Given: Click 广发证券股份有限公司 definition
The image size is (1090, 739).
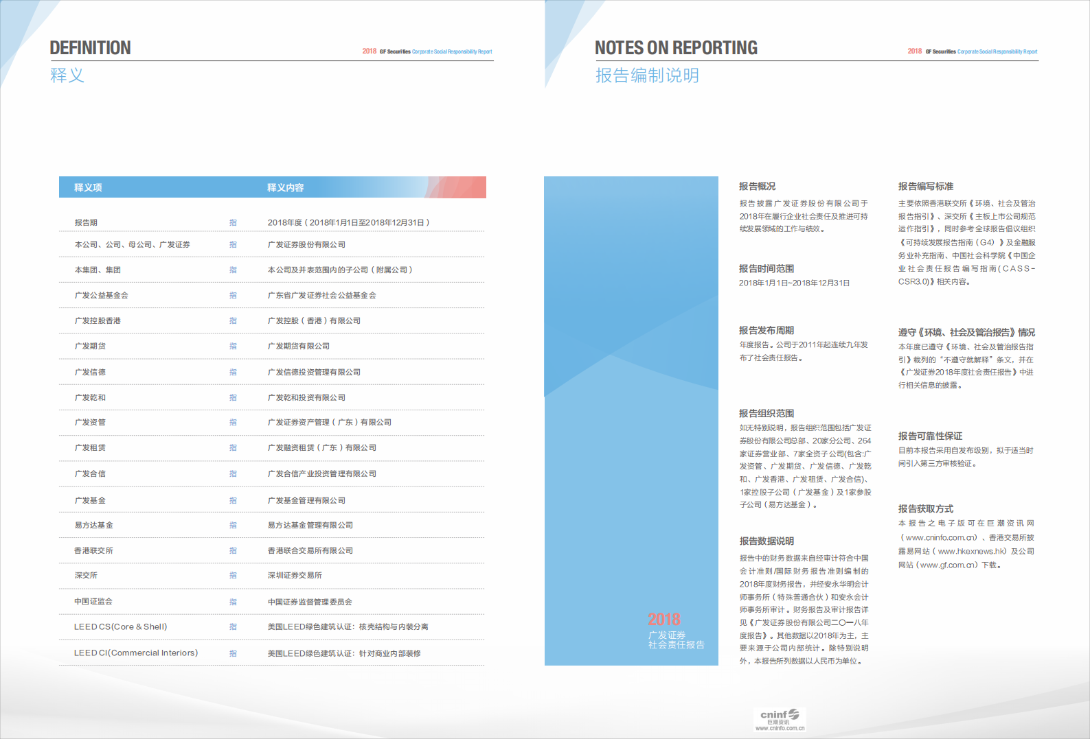Looking at the screenshot, I should pos(306,244).
